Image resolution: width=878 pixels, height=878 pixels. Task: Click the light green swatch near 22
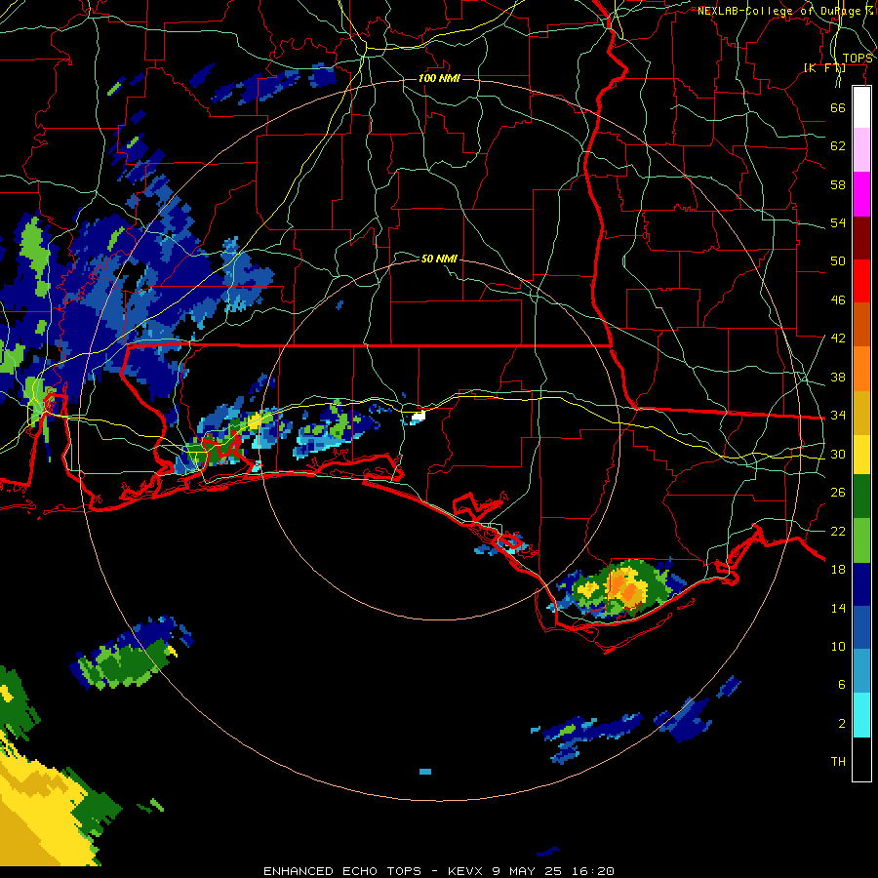coord(861,540)
